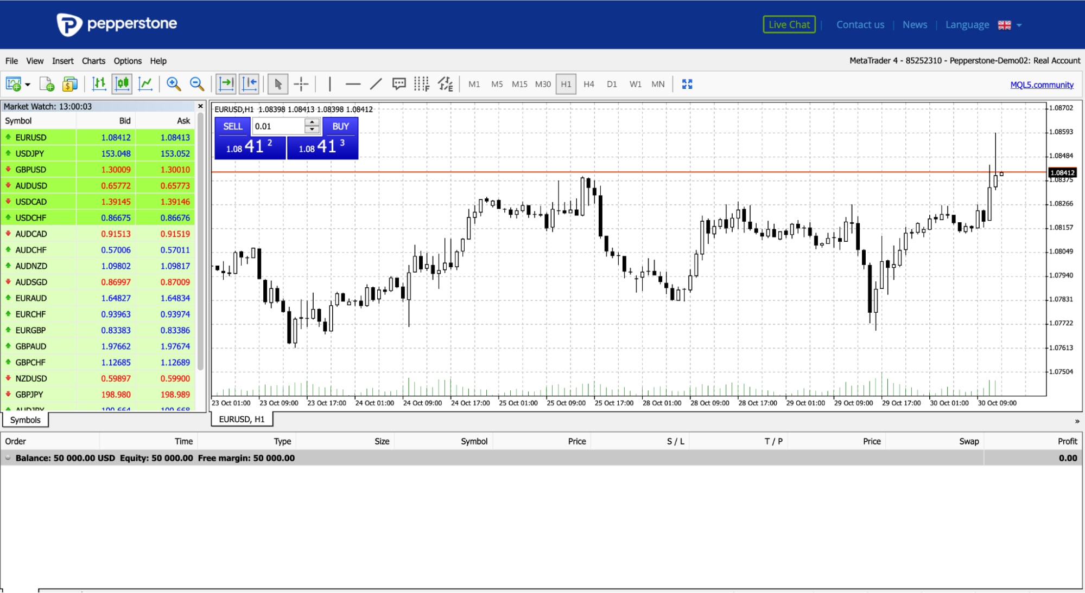Zoom out of the chart

(x=197, y=84)
